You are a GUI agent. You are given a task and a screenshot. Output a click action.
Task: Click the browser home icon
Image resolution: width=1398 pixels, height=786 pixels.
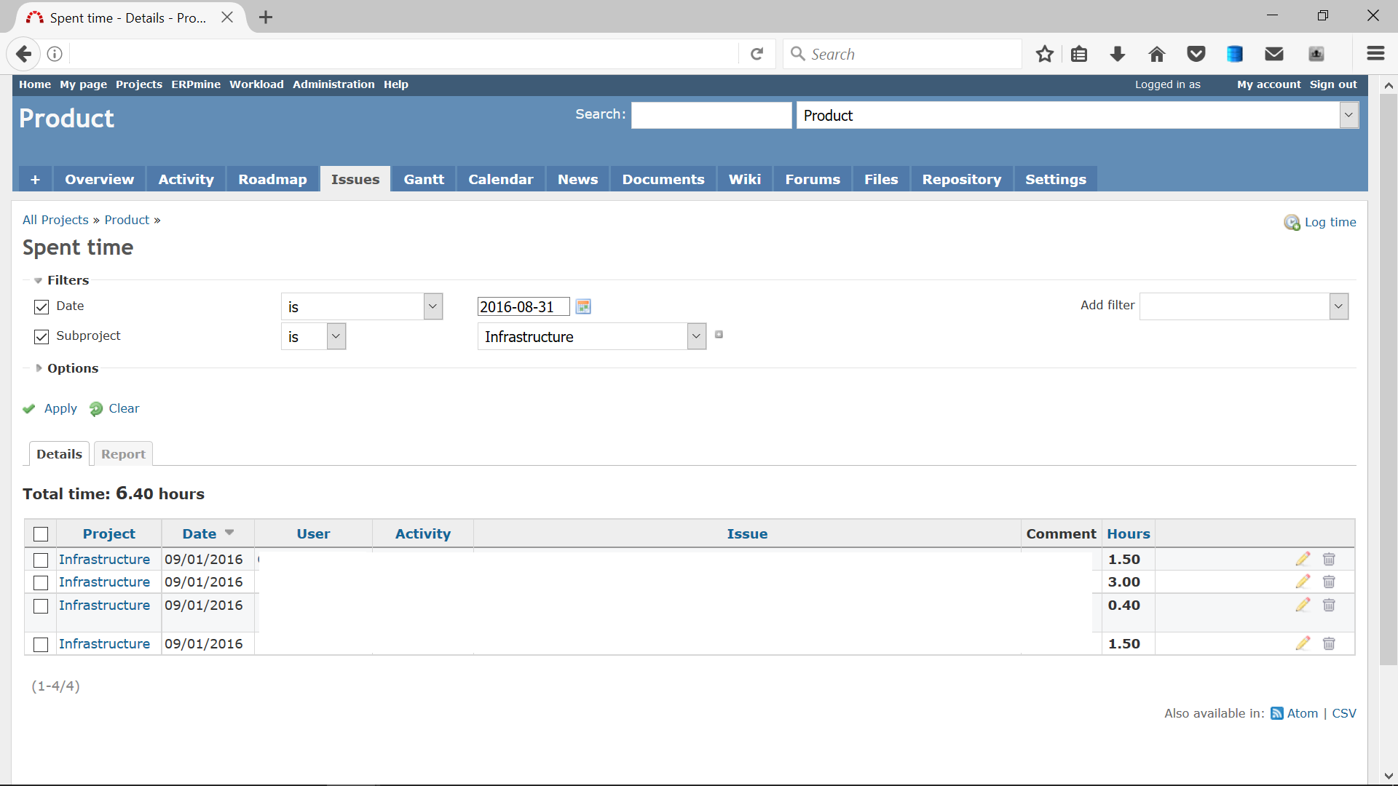[1156, 54]
